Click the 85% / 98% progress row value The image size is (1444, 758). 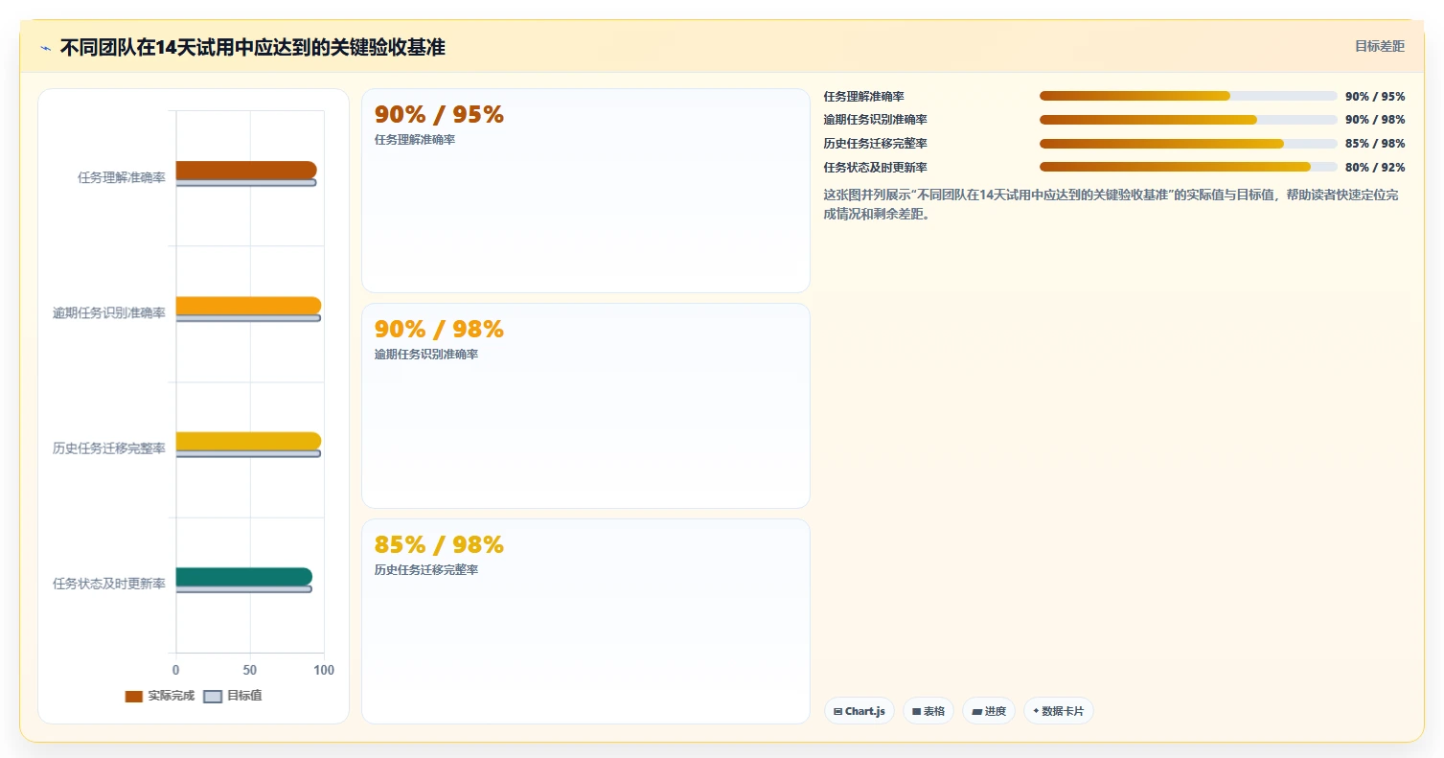[1375, 144]
